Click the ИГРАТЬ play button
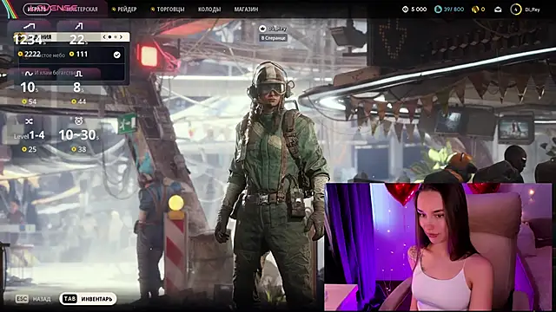This screenshot has width=556, height=312. coord(36,10)
